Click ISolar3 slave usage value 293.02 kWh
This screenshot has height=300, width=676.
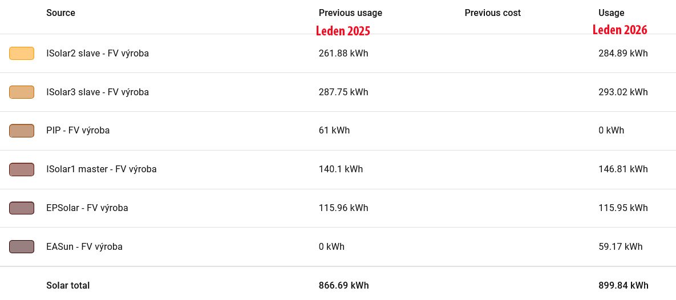click(623, 92)
